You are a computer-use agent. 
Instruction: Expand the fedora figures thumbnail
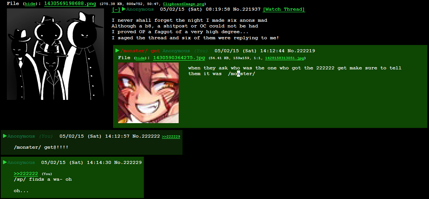click(55, 54)
